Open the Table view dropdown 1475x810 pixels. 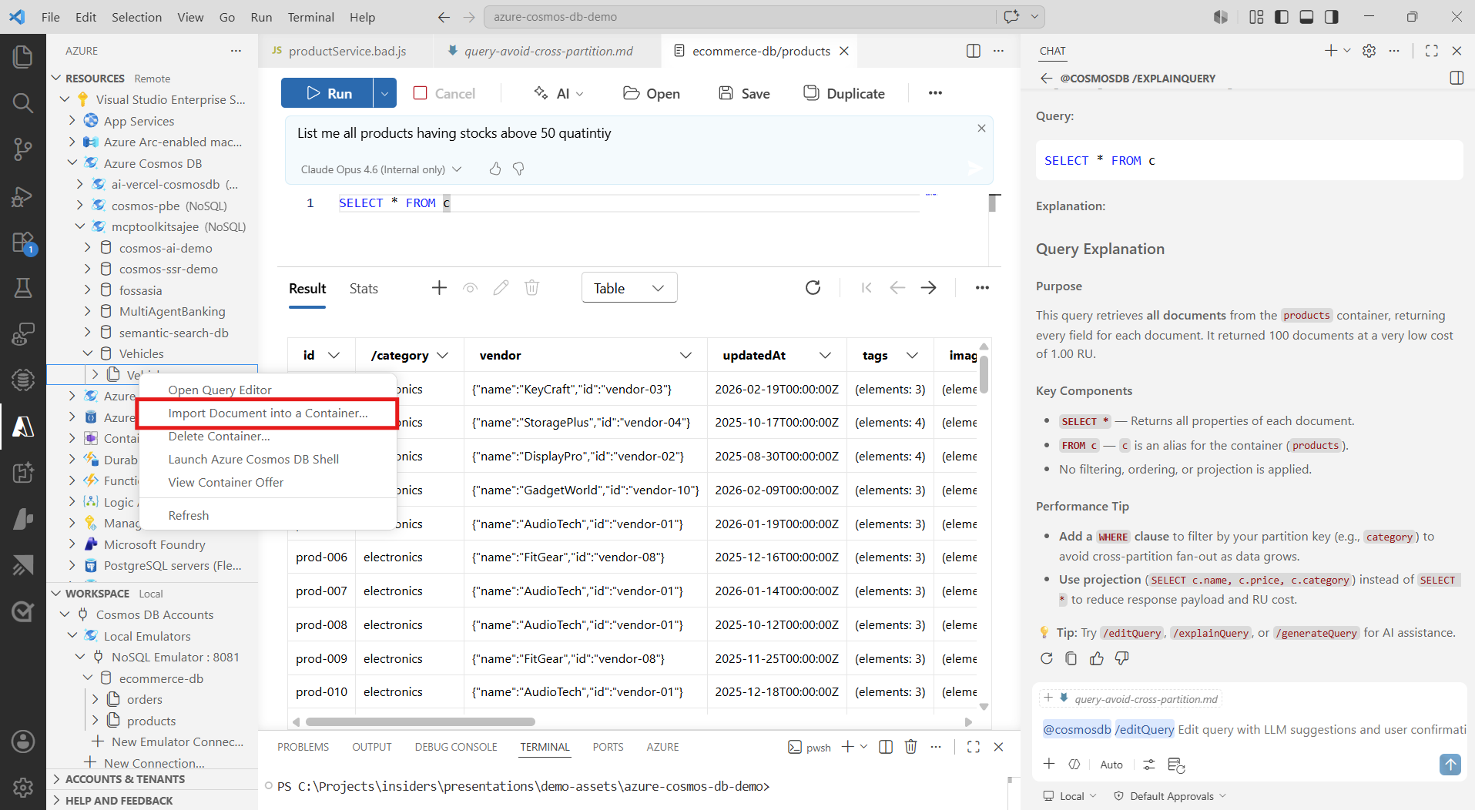point(629,288)
